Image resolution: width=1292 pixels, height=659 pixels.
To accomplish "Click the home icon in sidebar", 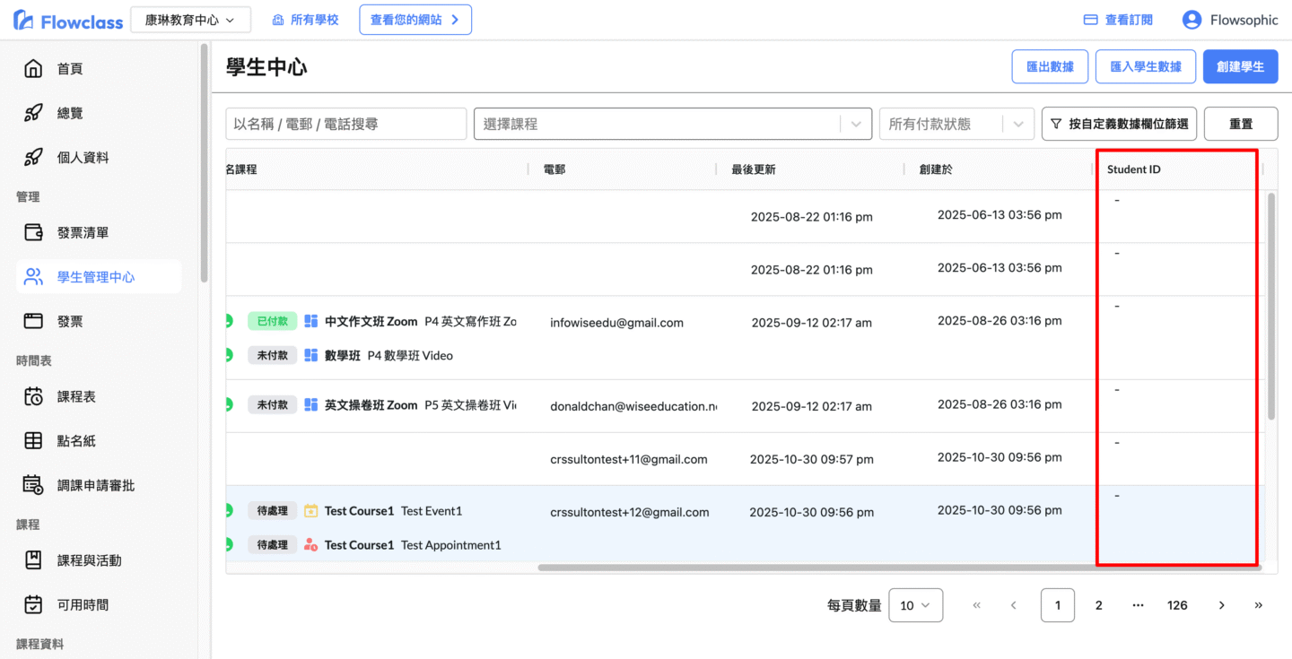I will [x=33, y=69].
